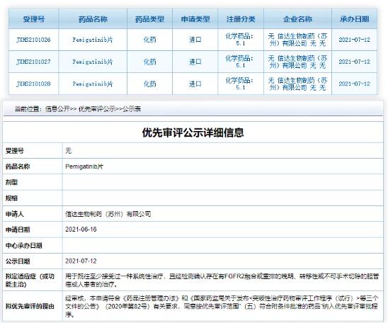This screenshot has width=388, height=323.
Task: Click the 承办日期 column header
Action: (354, 19)
